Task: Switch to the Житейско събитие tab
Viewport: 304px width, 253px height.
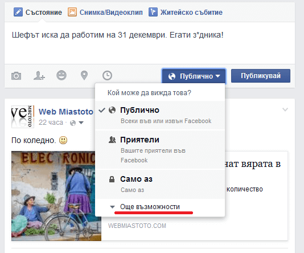Action: [186, 12]
